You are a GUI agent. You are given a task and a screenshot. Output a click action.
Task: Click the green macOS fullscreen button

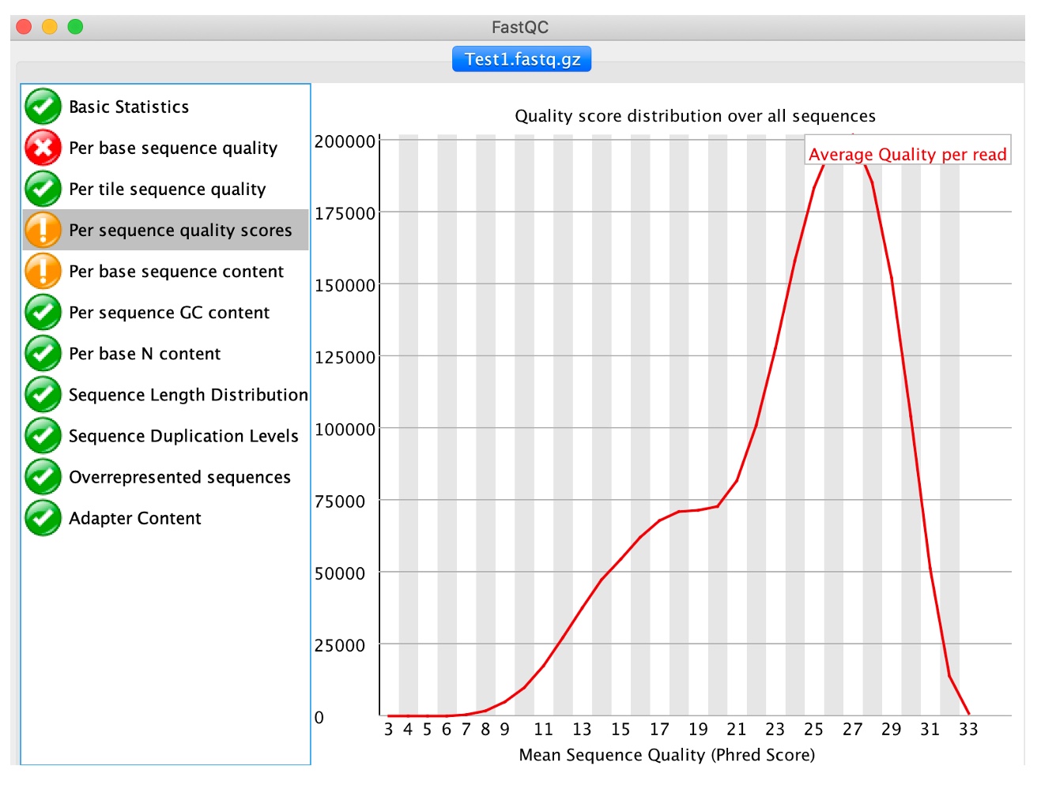click(x=75, y=27)
